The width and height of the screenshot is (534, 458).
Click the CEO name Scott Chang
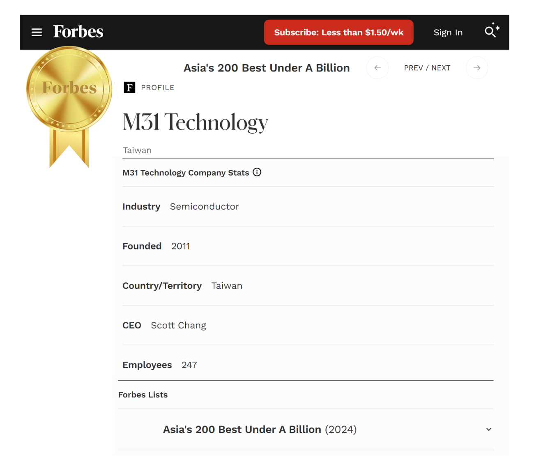[178, 325]
